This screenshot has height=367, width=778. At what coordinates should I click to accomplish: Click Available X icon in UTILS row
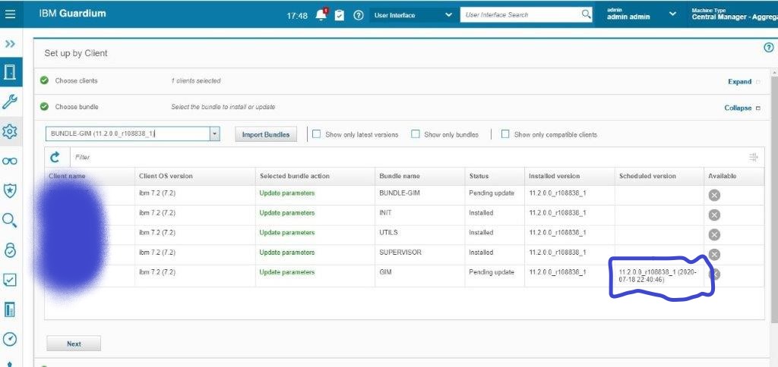[x=714, y=235]
